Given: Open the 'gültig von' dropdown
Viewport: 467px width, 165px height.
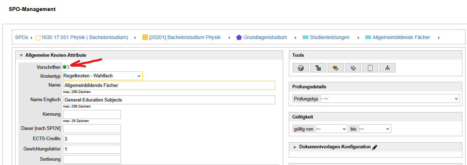Looking at the screenshot, I should coord(331,129).
